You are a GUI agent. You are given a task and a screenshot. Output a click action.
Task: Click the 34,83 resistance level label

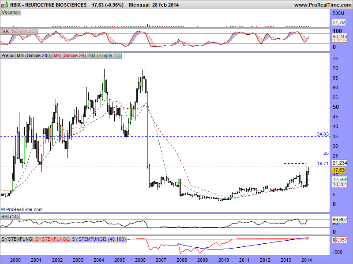click(x=323, y=134)
